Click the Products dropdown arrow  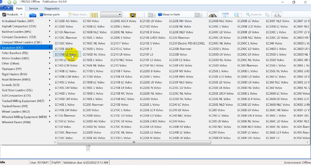pyautogui.click(x=21, y=14)
